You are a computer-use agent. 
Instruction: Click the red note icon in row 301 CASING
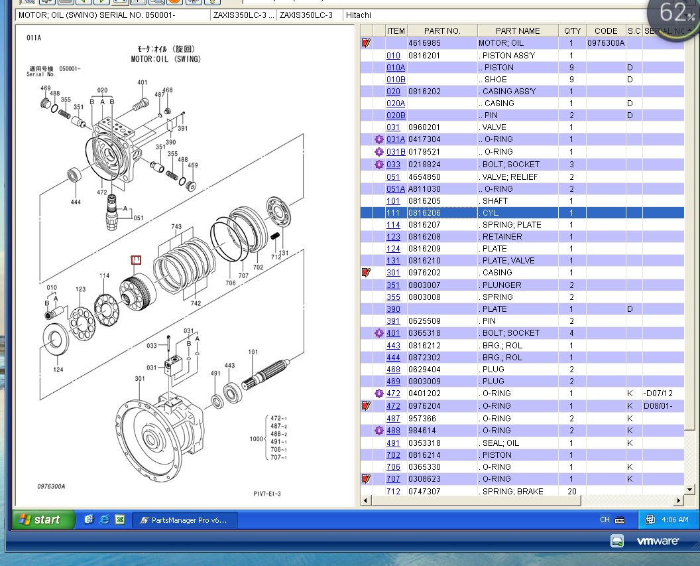(366, 273)
